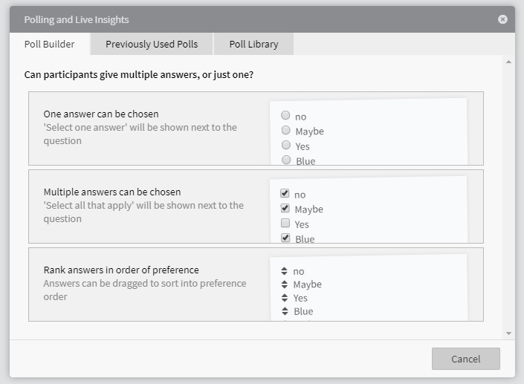Screen dimensions: 524x384
Task: Click the drag-sort icon next to 'Maybe'
Action: (x=285, y=284)
